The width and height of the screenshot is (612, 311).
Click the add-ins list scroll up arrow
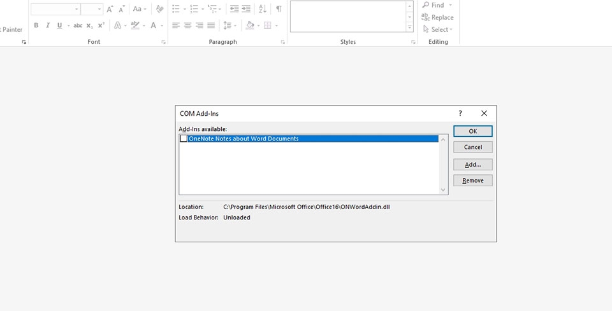[443, 139]
